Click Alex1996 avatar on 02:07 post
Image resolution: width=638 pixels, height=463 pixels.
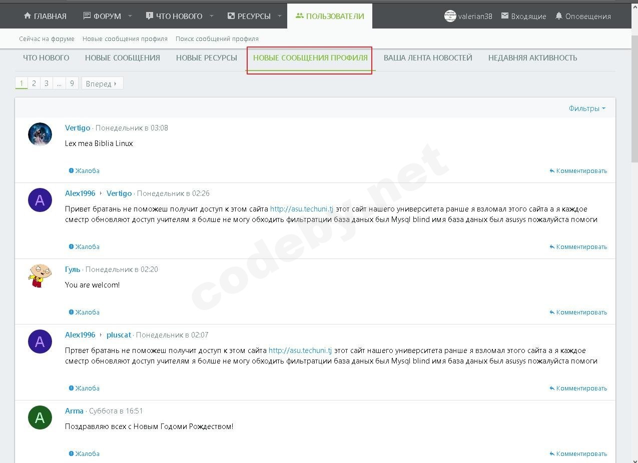(40, 341)
